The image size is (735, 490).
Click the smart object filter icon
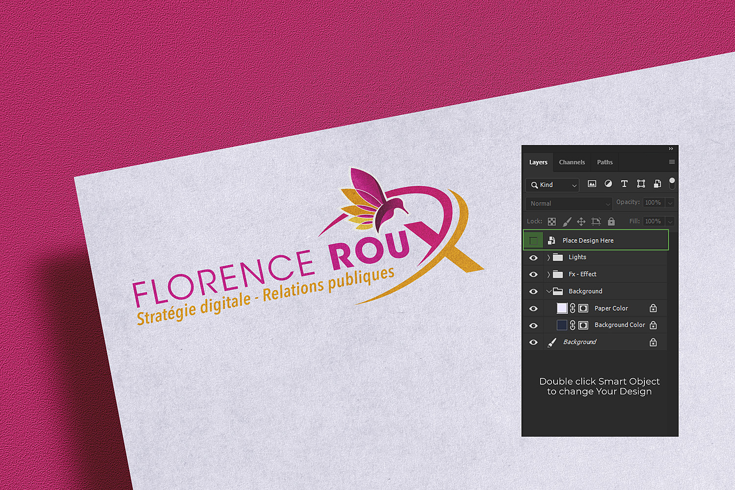657,184
